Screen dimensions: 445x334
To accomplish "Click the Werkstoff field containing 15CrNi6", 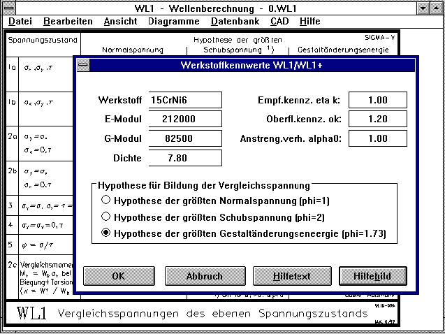I will point(184,100).
